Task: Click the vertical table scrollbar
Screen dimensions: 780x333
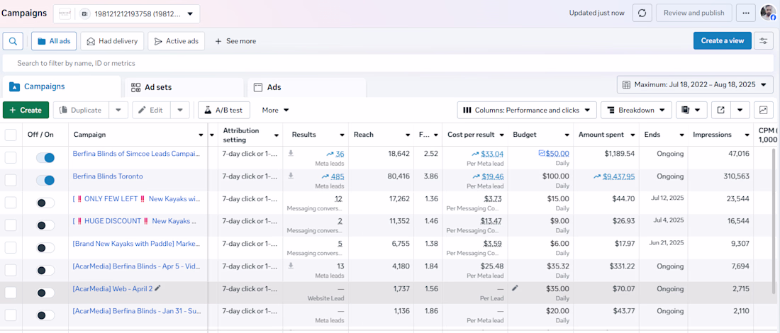Action: [772, 221]
